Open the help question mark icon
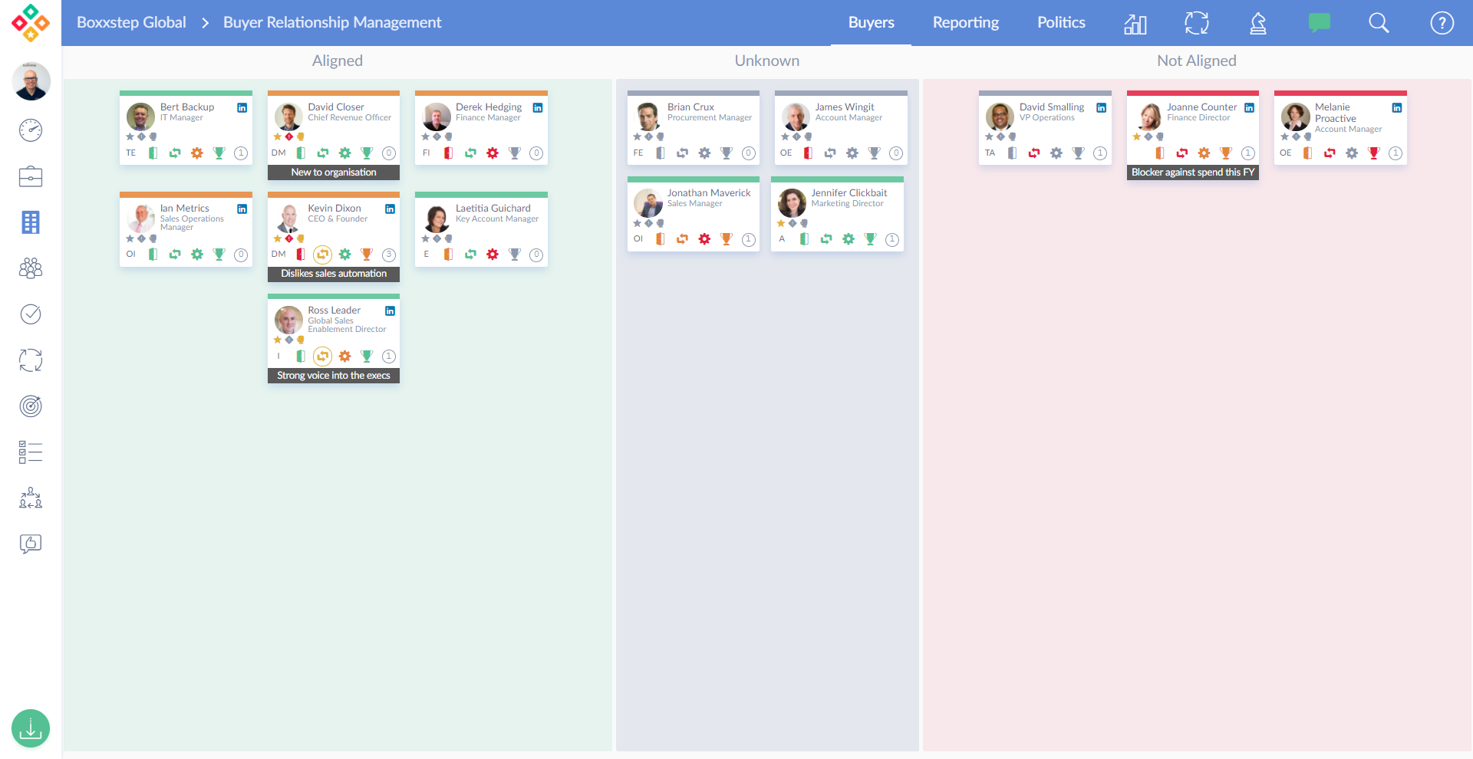Image resolution: width=1473 pixels, height=759 pixels. [x=1442, y=23]
